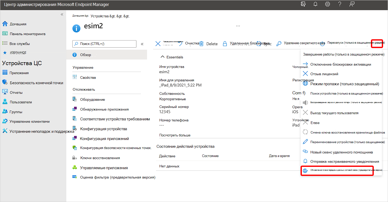Click the Очистка button in the toolbar
Screen dimensions: 388x202
pyautogui.click(x=192, y=43)
